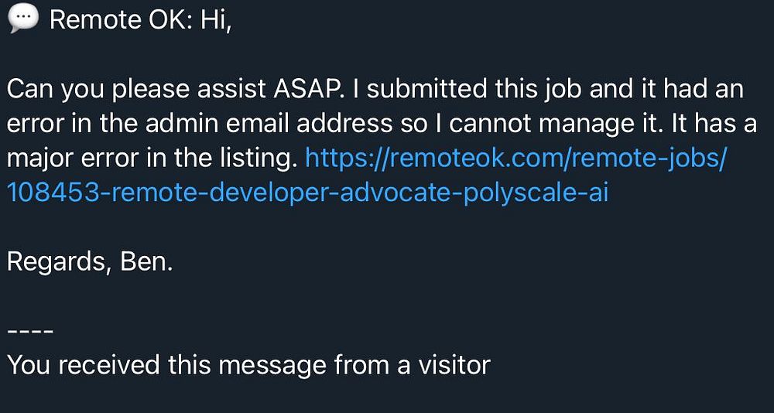Screen dimensions: 774x413
Task: Click the 'Regards, Ben.' signature line
Action: point(90,264)
